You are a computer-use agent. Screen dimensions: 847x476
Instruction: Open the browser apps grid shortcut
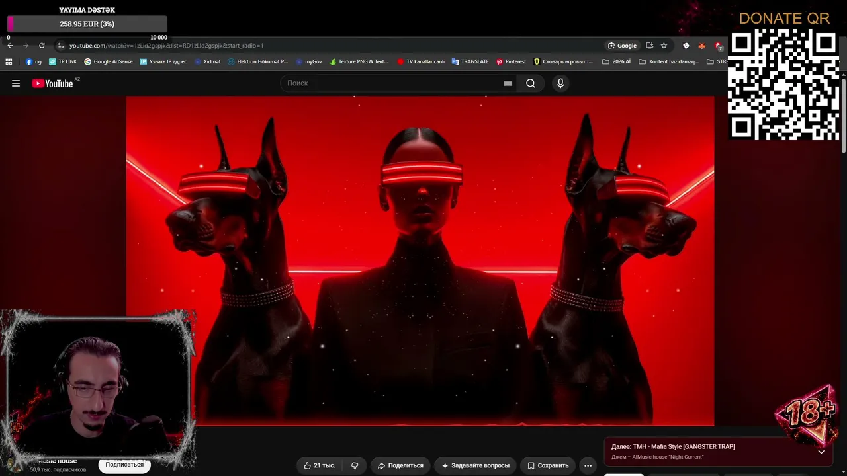click(x=9, y=61)
